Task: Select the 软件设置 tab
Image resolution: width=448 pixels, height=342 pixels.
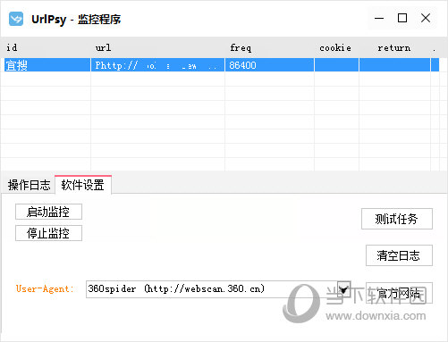Action: [83, 185]
